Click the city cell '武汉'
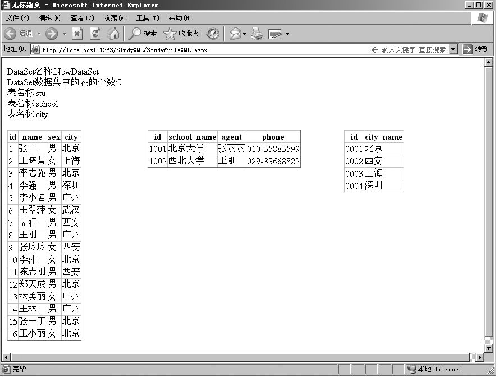499x377 pixels. [71, 210]
